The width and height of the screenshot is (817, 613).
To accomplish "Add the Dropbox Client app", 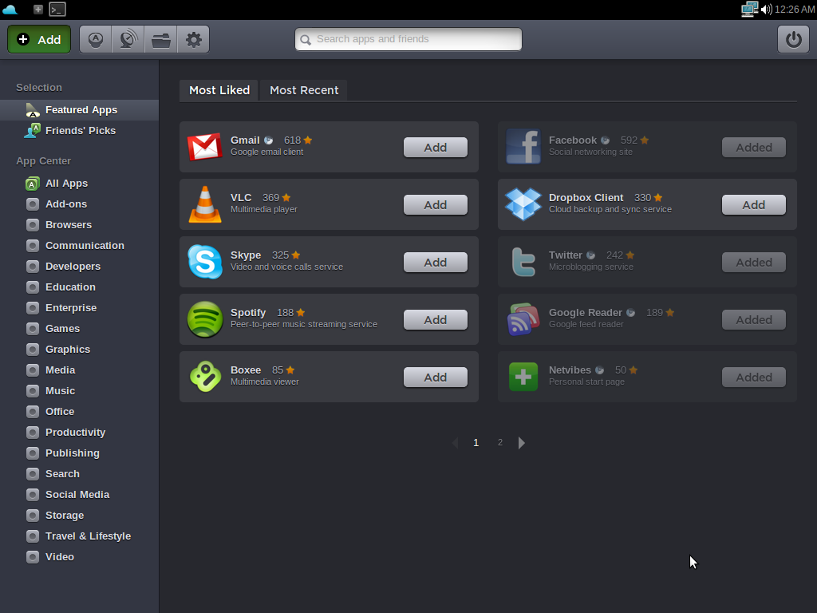I will [x=753, y=205].
